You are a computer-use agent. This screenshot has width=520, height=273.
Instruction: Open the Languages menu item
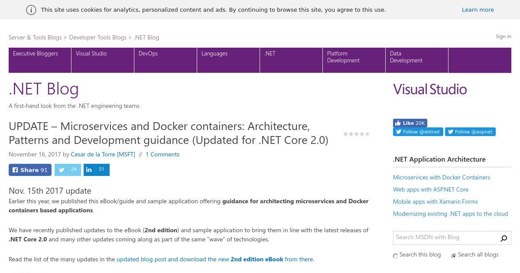[228, 60]
